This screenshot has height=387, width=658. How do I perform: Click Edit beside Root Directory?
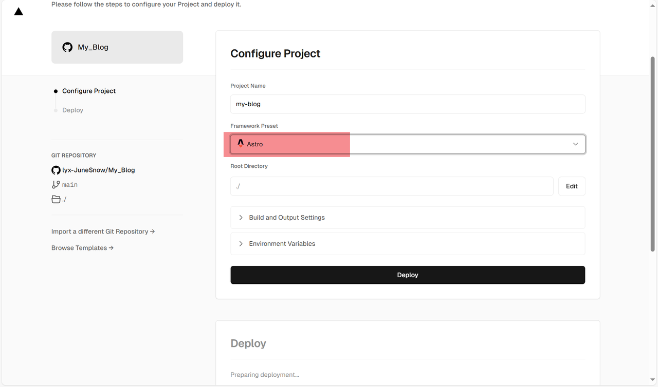point(572,186)
